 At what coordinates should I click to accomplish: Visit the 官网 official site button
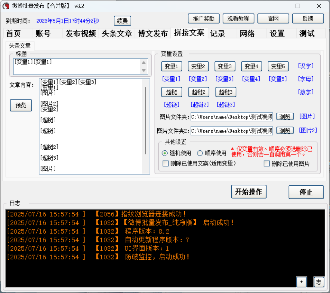pos(273,19)
